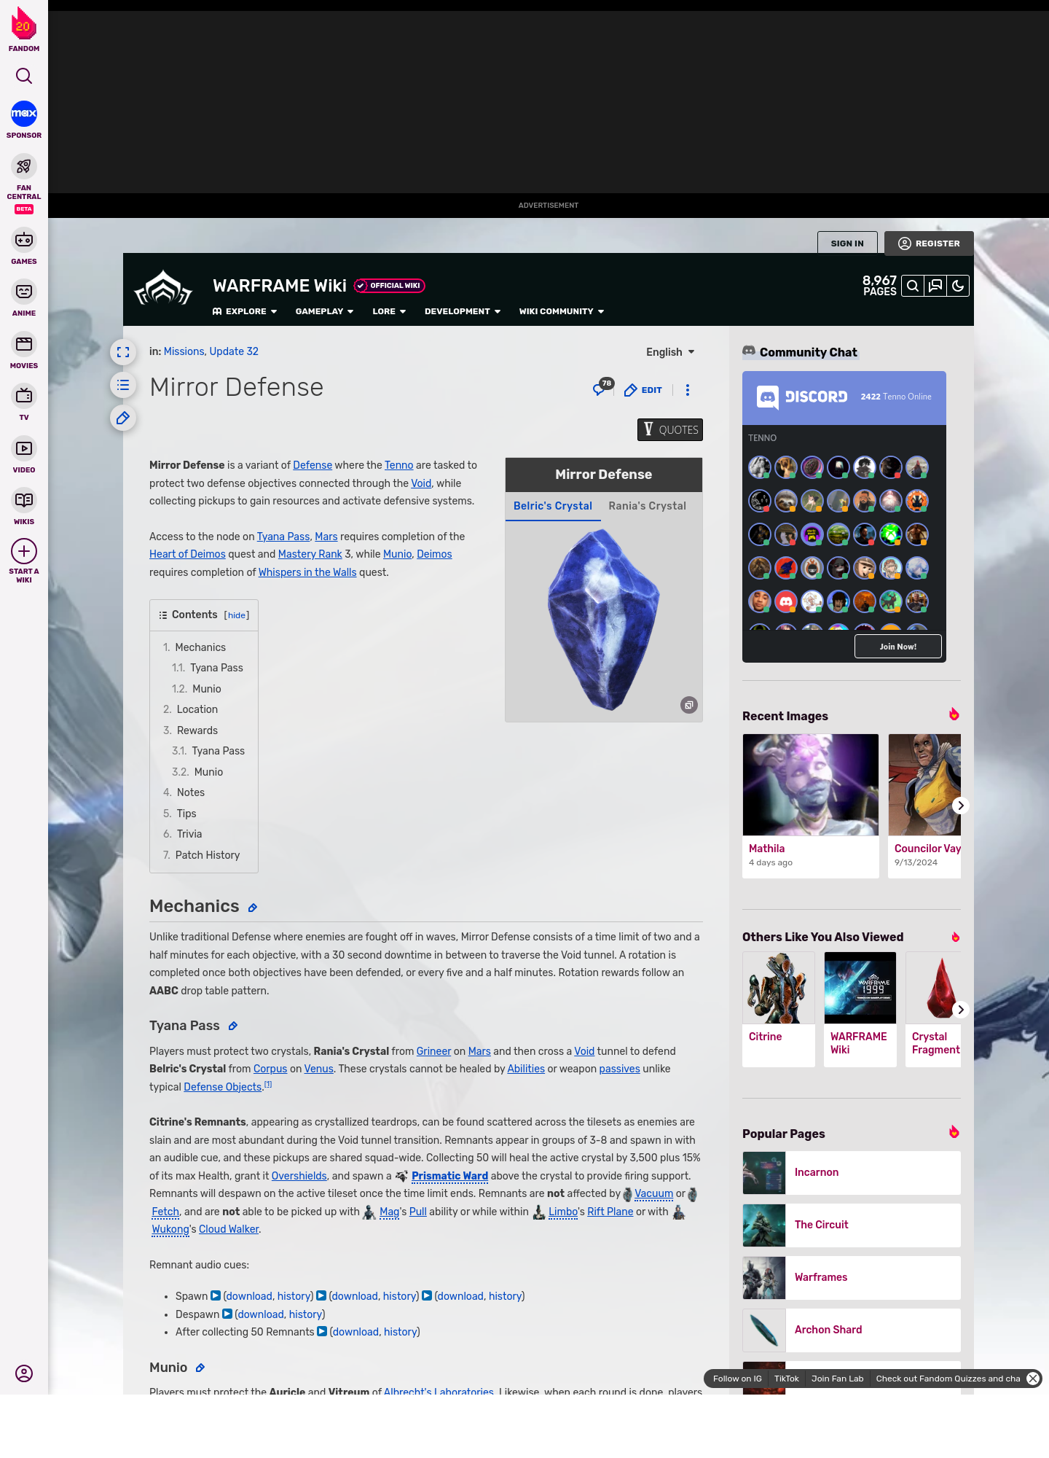
Task: Open Incarnon popular page
Action: click(x=852, y=1173)
